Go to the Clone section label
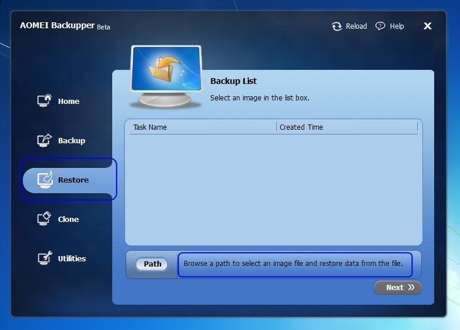Image resolution: width=460 pixels, height=330 pixels. point(68,219)
